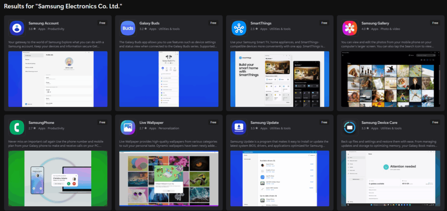Screen dimensions: 447x211
Task: Click Utilities & tools under Galaxy Buds
Action: (x=169, y=29)
